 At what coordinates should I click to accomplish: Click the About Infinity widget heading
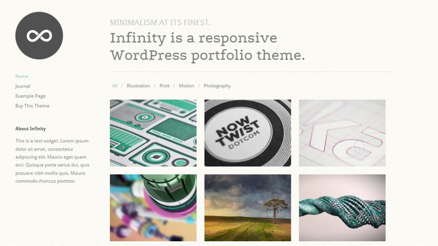click(30, 129)
